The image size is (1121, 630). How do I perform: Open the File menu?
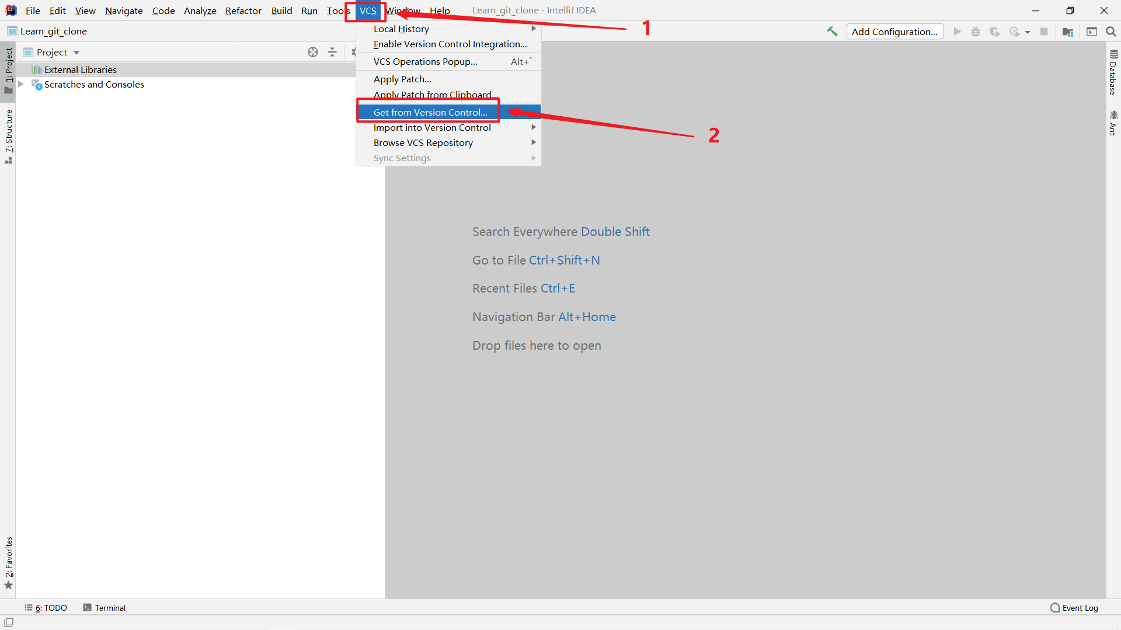coord(33,11)
